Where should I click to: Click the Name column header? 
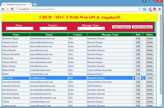pyautogui.click(x=16, y=35)
